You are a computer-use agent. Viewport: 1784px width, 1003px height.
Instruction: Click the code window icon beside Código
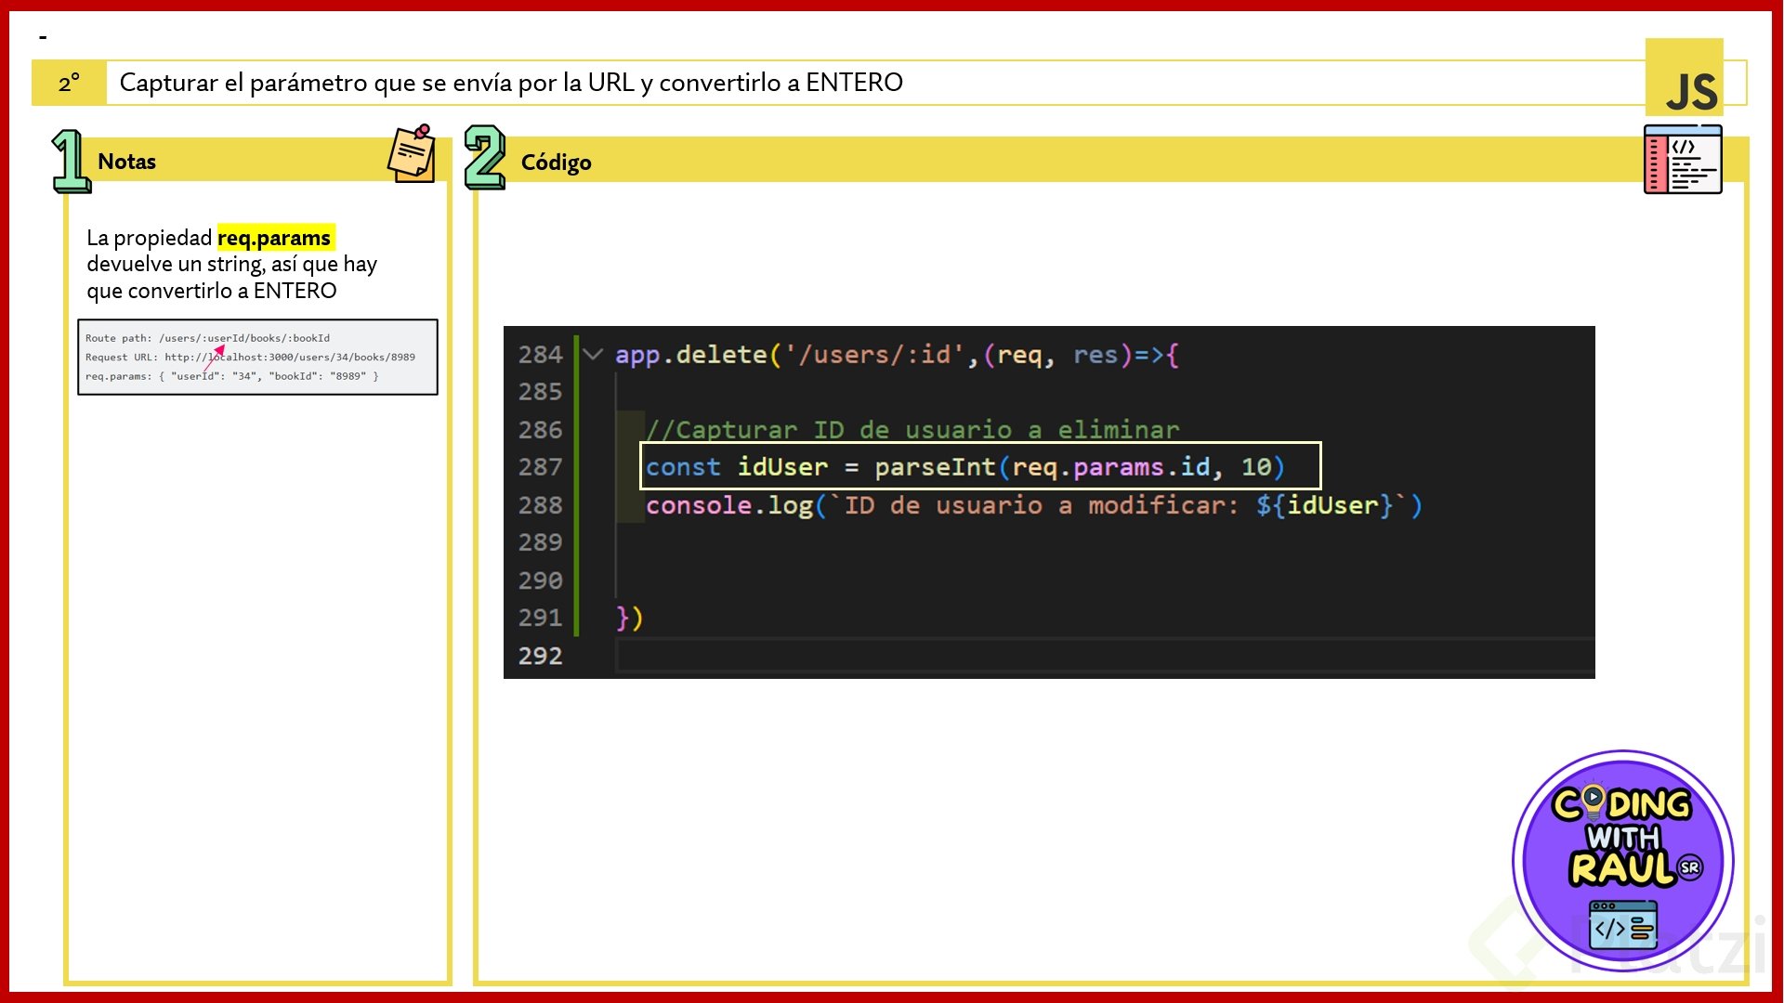pyautogui.click(x=1682, y=160)
